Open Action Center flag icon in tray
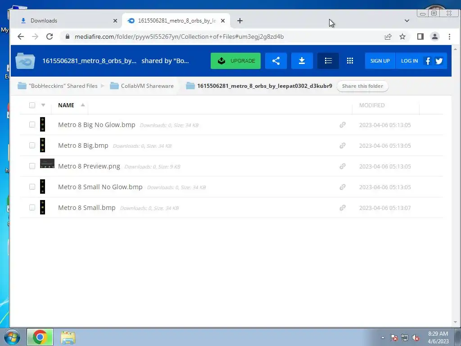This screenshot has width=461, height=346. (394, 338)
